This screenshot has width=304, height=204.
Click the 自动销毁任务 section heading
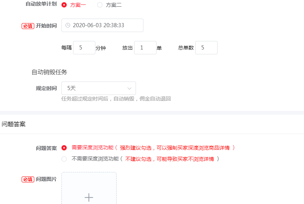pos(49,72)
